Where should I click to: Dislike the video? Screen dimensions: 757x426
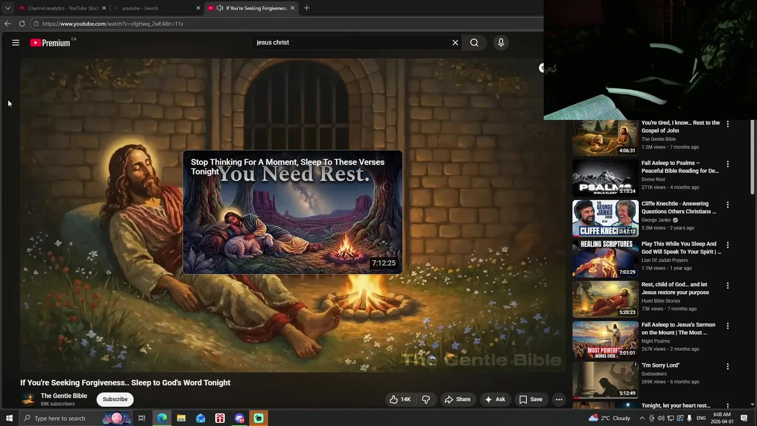click(426, 399)
